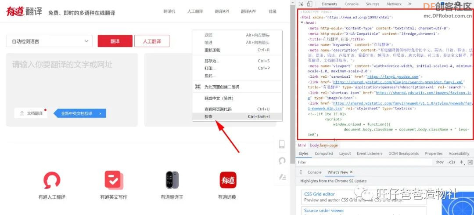The image size is (474, 215).
Task: Select the What's New drawer tab
Action: [338, 172]
